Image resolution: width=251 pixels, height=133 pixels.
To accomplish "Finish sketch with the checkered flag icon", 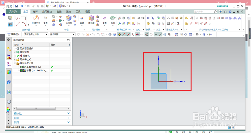I will [10, 24].
